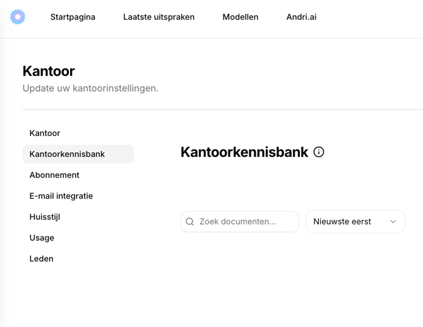Select the Kantoorkennisbank sidebar item
Image resolution: width=423 pixels, height=327 pixels.
67,154
